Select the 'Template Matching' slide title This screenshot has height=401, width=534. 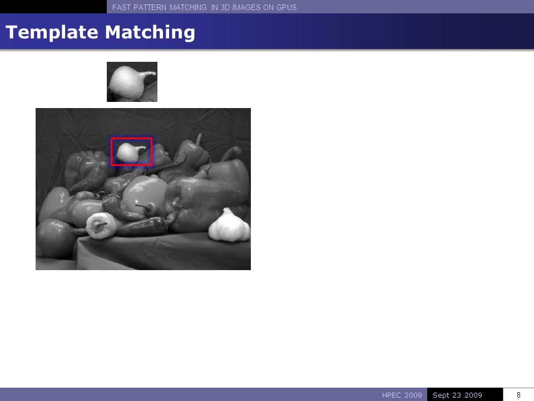pyautogui.click(x=100, y=32)
